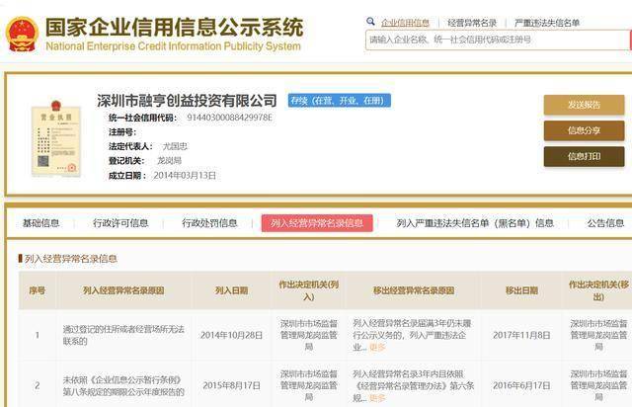The image size is (632, 407).
Task: Switch to the 行政处罚信息 tab
Action: 209,223
